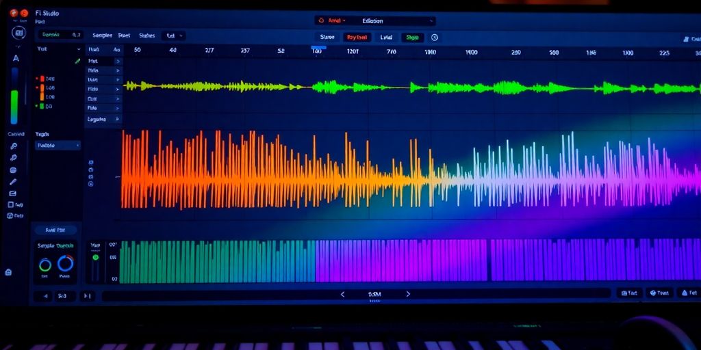Click the flame icon in the top center selector
This screenshot has width=701, height=350.
tap(321, 21)
